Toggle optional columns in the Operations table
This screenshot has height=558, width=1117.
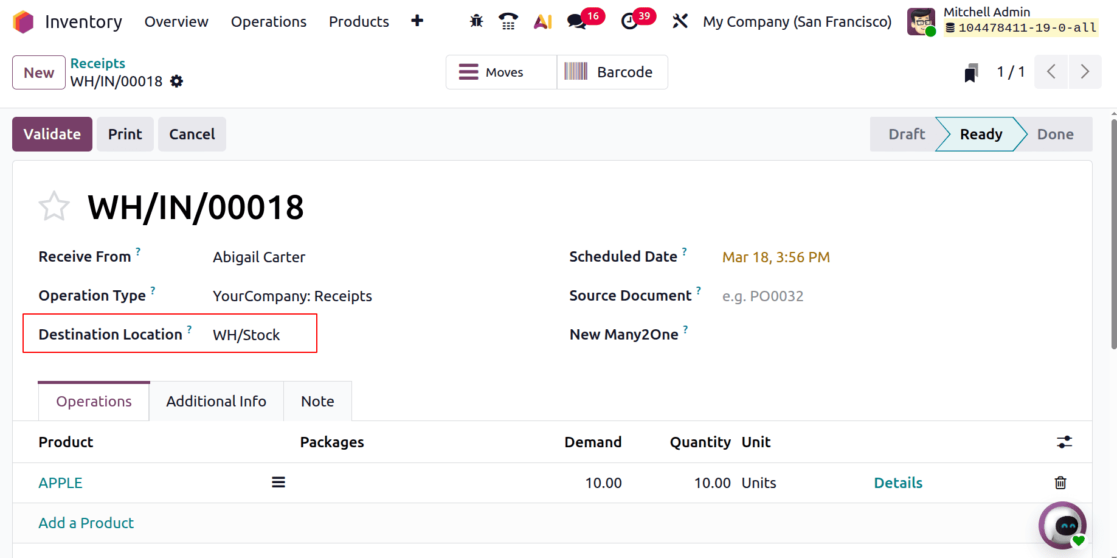(x=1065, y=442)
